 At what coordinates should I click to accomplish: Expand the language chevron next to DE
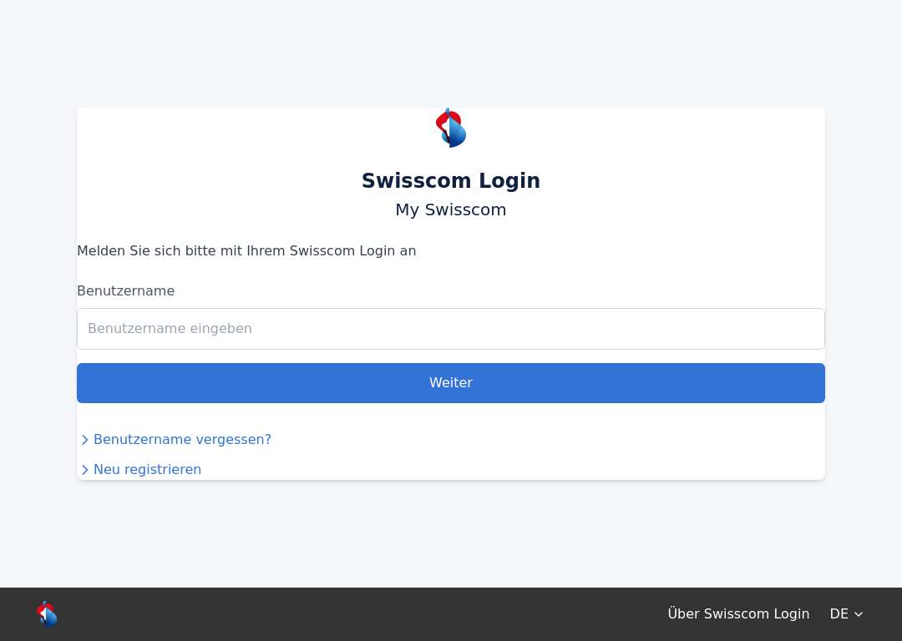click(859, 614)
